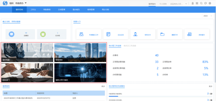Open the 领导交办 shortcut link

coord(148,35)
